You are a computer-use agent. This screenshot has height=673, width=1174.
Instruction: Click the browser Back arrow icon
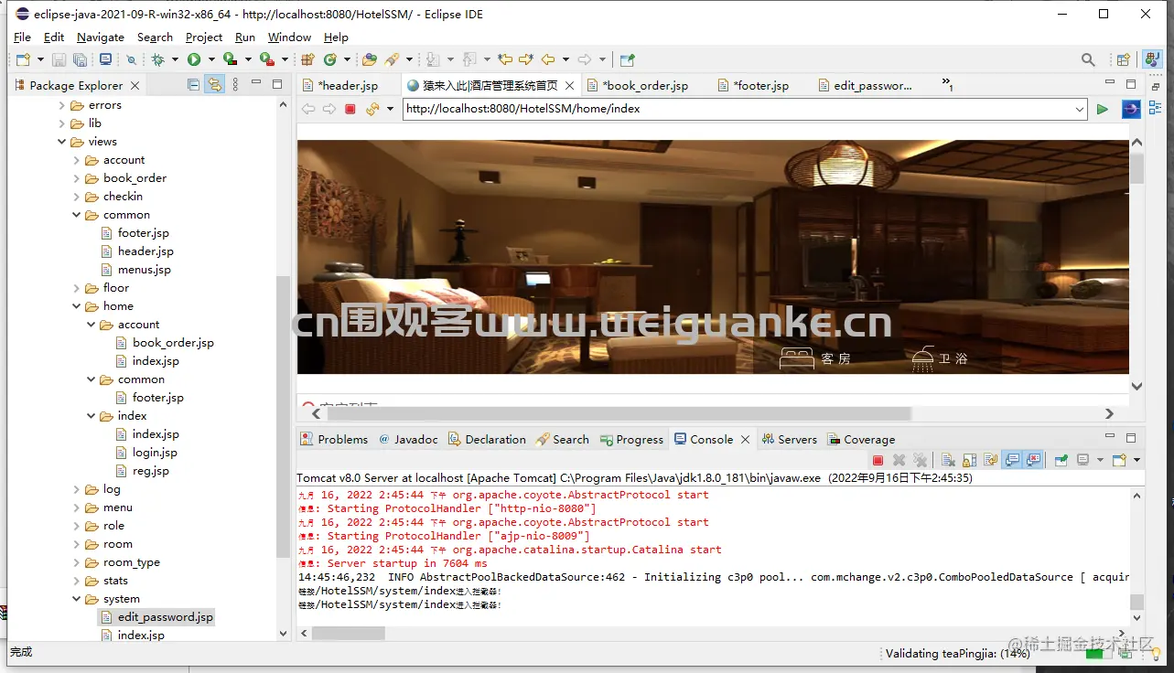pos(308,109)
